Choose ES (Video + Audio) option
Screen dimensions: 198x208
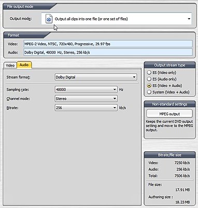pyautogui.click(x=164, y=86)
